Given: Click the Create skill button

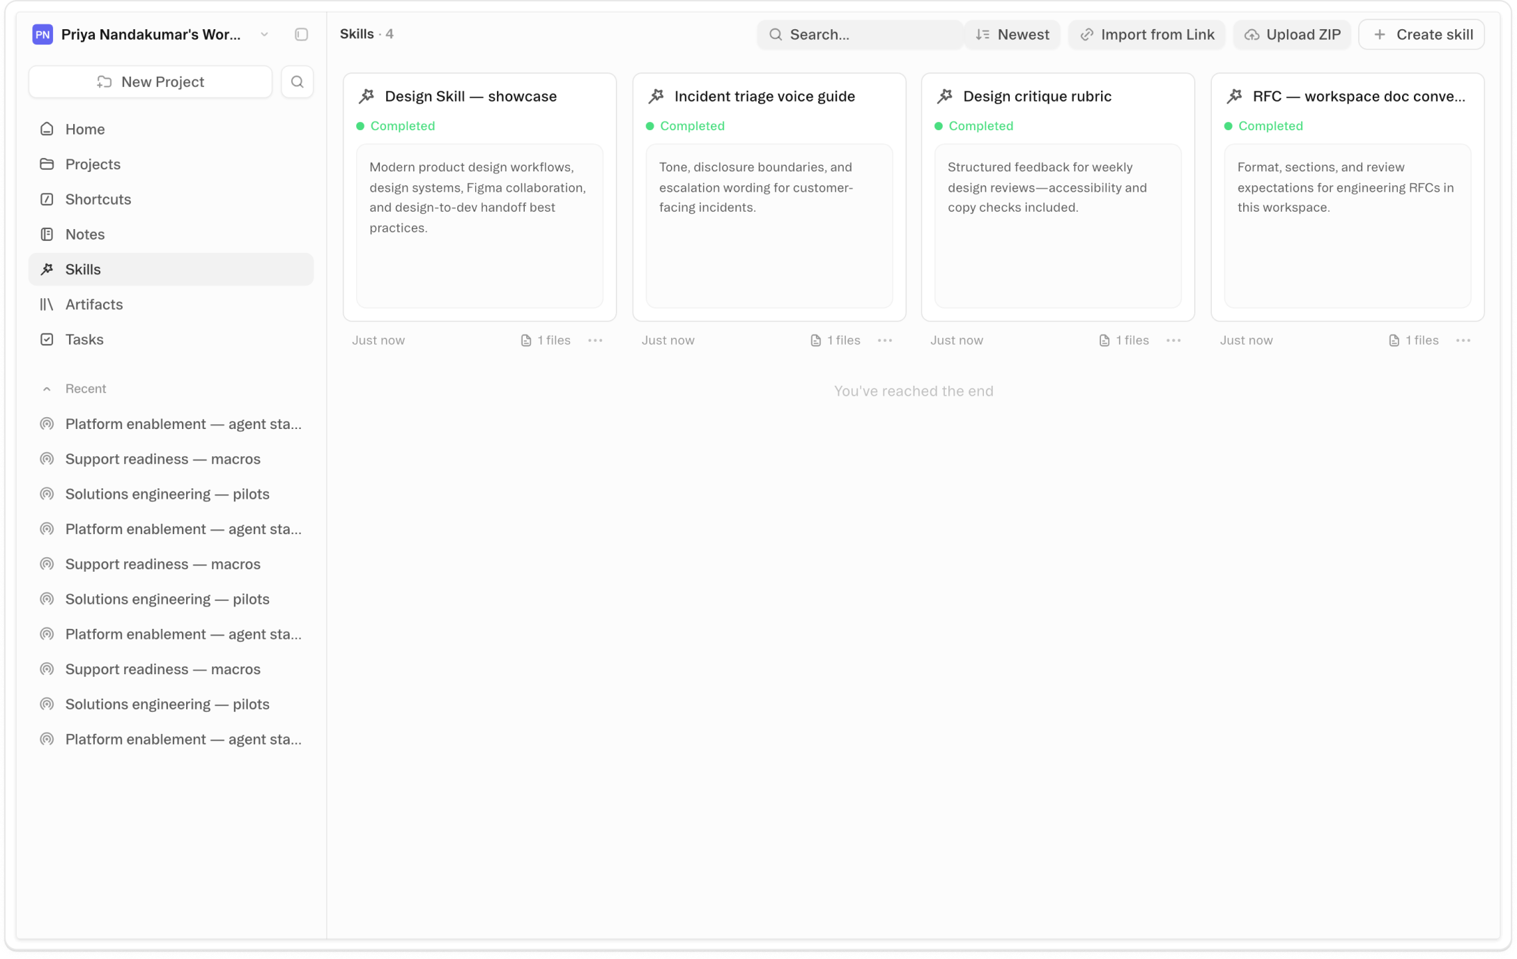Looking at the screenshot, I should point(1422,35).
